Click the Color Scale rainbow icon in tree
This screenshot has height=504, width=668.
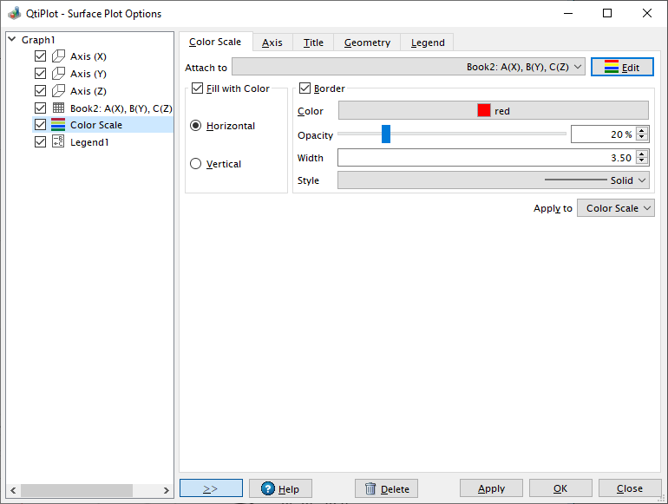(x=58, y=125)
